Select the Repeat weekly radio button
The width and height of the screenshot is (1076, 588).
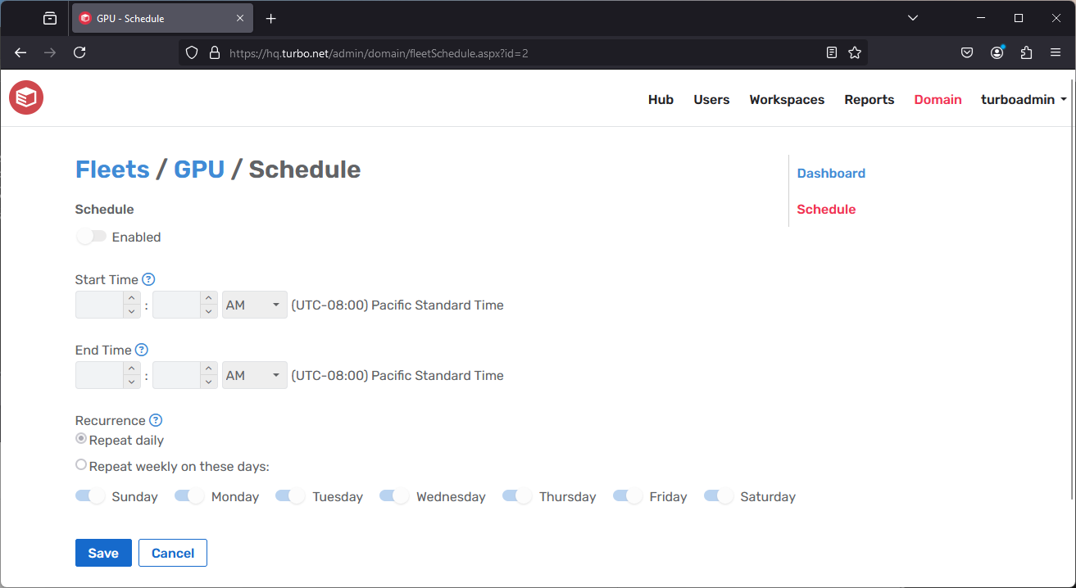click(80, 464)
